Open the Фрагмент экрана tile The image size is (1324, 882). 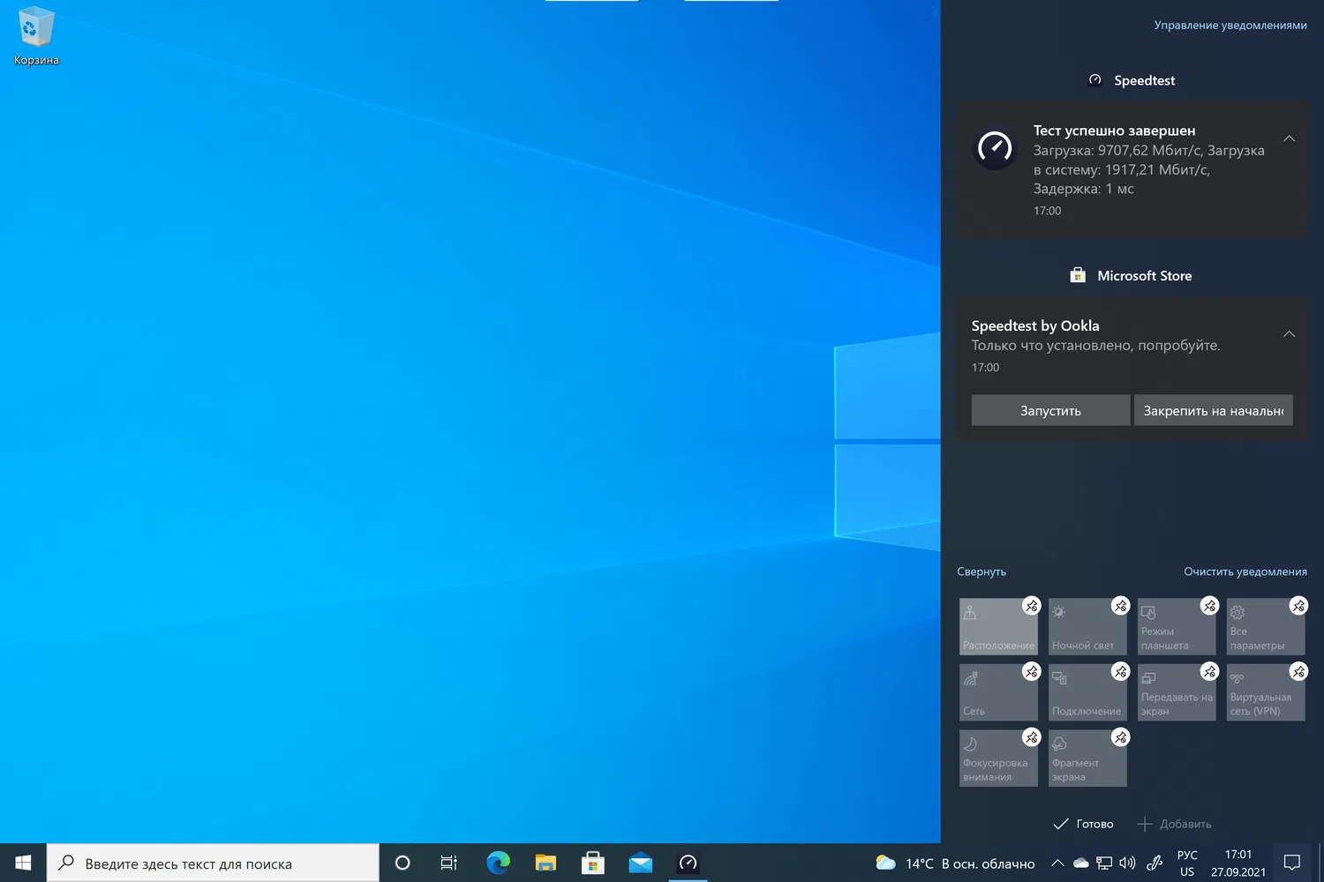pos(1087,759)
